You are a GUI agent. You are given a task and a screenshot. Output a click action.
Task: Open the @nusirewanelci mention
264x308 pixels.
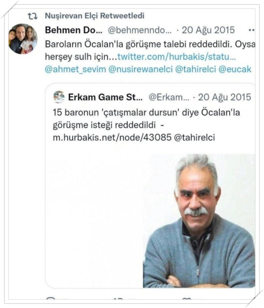click(140, 70)
